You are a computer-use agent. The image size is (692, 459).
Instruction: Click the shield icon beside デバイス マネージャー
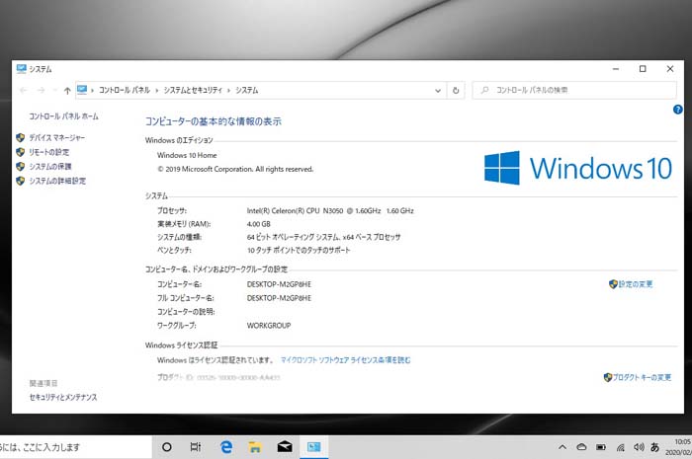click(x=21, y=138)
